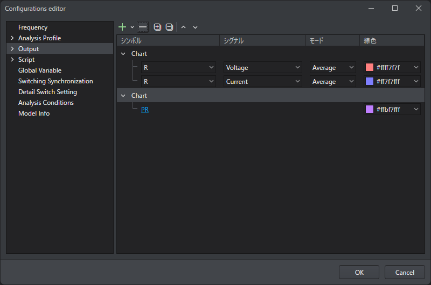Open the Voltage signal dropdown
431x285 pixels.
[x=263, y=67]
